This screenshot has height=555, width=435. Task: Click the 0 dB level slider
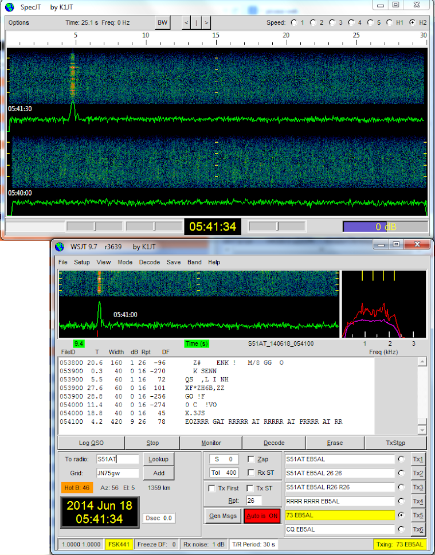point(386,226)
